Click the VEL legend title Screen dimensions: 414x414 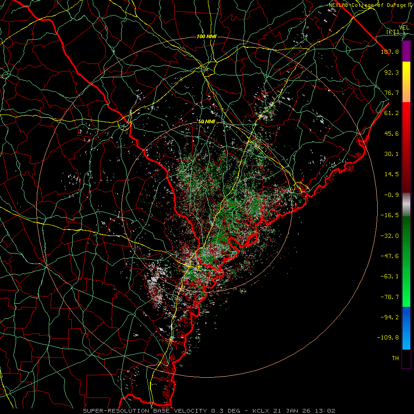coord(404,28)
